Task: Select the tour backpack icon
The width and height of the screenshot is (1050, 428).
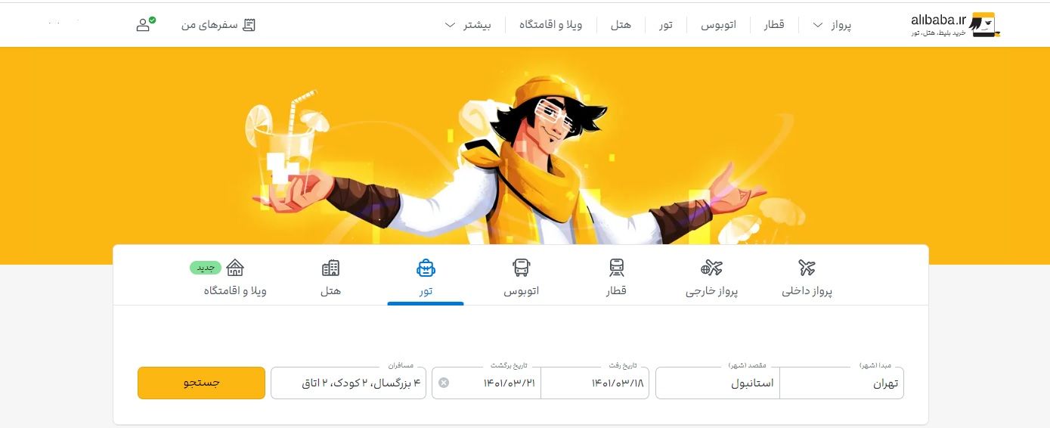Action: (426, 268)
